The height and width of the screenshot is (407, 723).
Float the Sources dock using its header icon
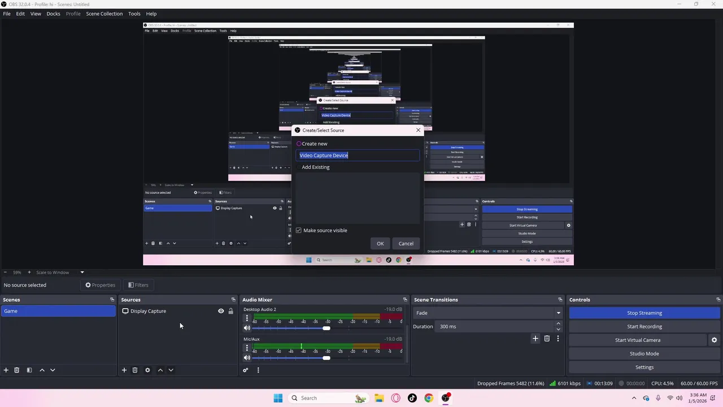point(233,300)
